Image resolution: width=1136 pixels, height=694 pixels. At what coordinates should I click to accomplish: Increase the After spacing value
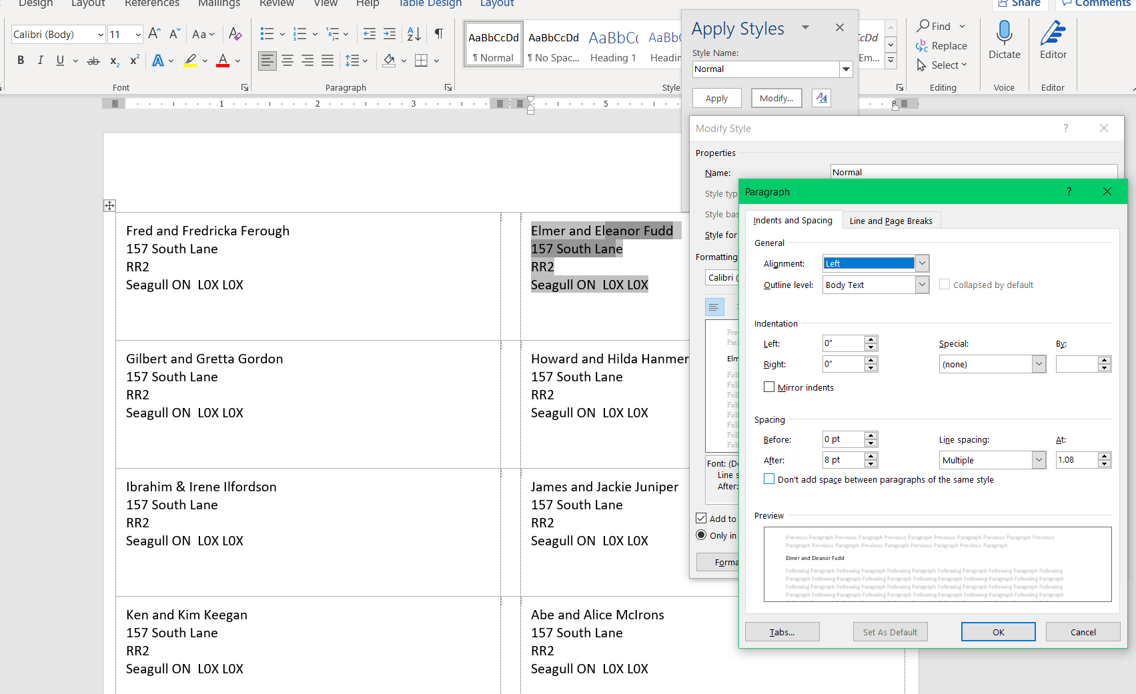pyautogui.click(x=871, y=456)
